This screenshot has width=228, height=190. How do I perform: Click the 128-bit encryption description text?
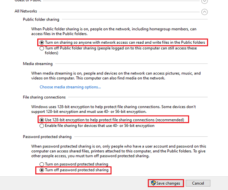coord(113,109)
